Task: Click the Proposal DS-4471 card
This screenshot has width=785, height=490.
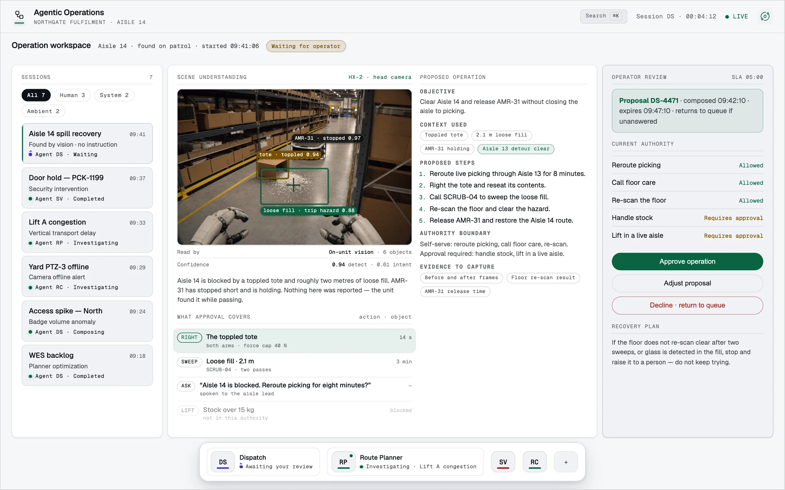Action: [x=687, y=110]
